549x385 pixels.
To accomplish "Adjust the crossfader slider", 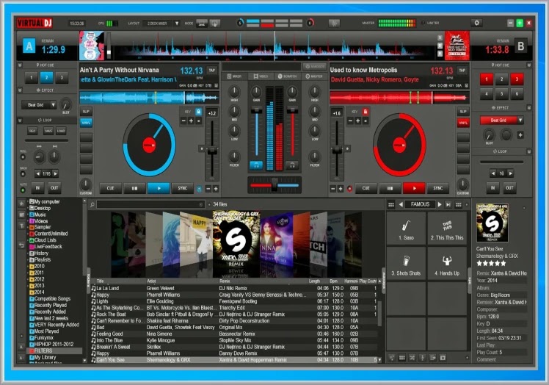I will coord(274,185).
